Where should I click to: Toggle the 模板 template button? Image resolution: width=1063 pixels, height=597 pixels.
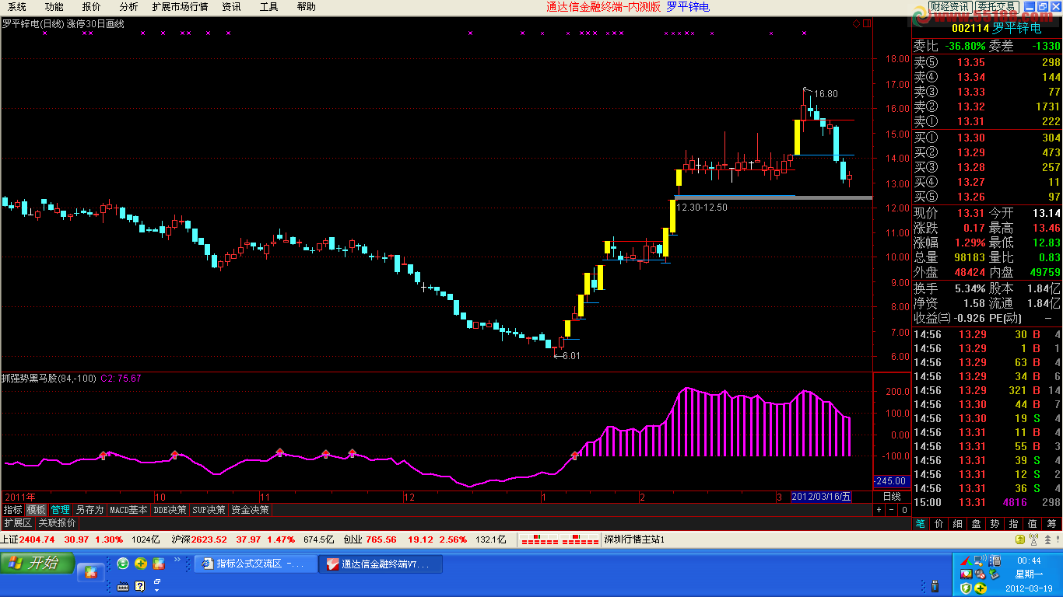tap(36, 510)
